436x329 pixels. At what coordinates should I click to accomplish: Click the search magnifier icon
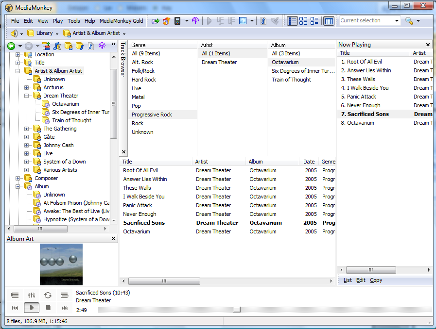click(x=409, y=21)
